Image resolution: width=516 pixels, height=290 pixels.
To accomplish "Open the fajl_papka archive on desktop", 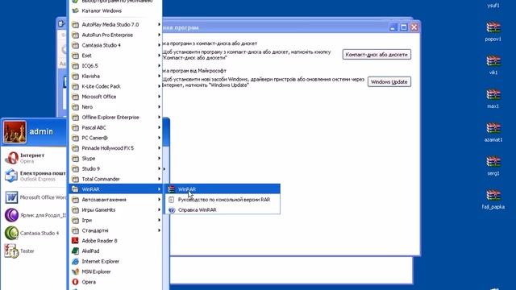I will 493,199.
